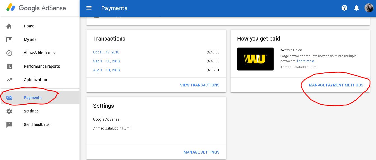
Task: Open Performance reports
Action: point(42,66)
